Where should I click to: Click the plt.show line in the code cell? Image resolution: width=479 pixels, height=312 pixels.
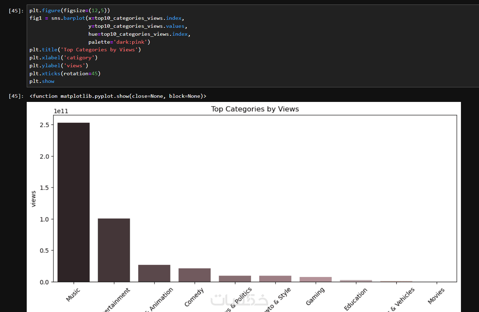[x=42, y=81]
